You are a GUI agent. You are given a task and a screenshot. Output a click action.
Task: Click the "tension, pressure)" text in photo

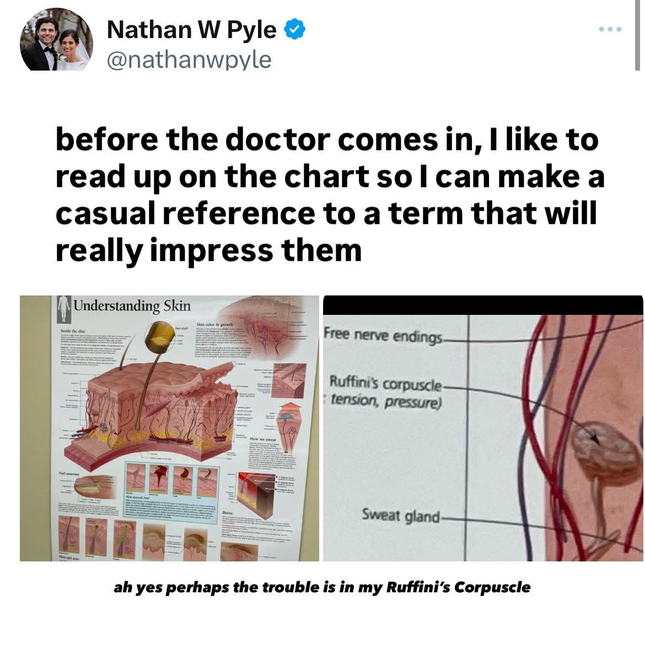(x=386, y=402)
